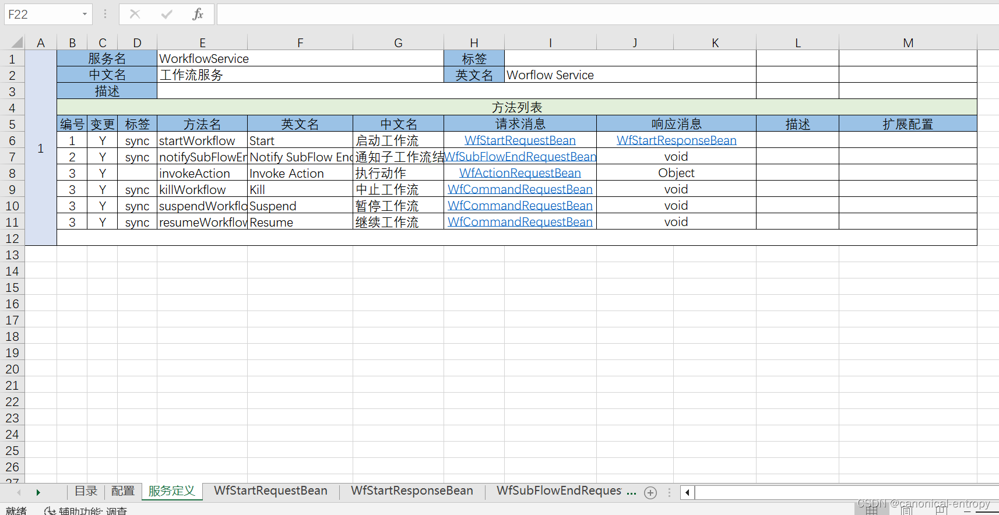The width and height of the screenshot is (999, 515).
Task: Open WfStartRequestBean hyperlink in row 6
Action: (520, 140)
